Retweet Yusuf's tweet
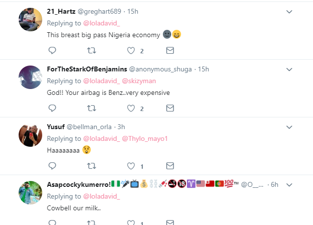Viewport: 313px width, 225px height. point(91,166)
